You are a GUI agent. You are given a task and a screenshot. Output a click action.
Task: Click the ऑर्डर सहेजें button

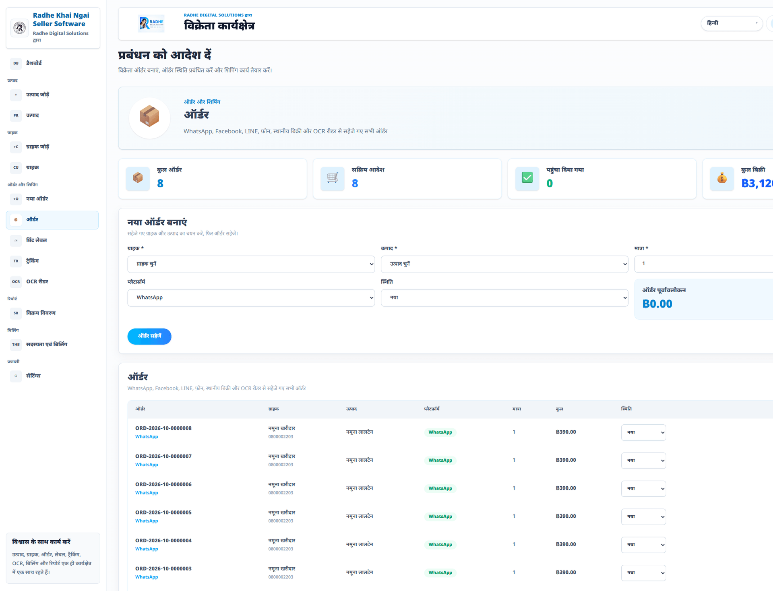coord(149,336)
